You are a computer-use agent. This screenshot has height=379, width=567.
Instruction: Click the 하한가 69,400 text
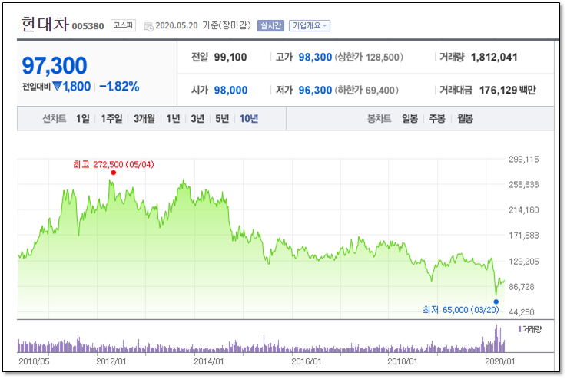click(x=366, y=90)
